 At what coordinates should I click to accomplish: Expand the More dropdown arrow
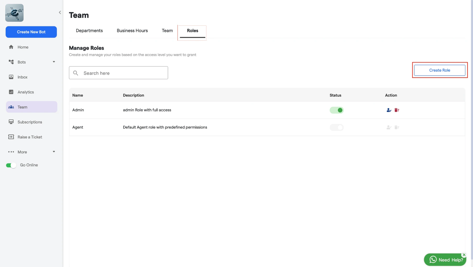click(54, 152)
